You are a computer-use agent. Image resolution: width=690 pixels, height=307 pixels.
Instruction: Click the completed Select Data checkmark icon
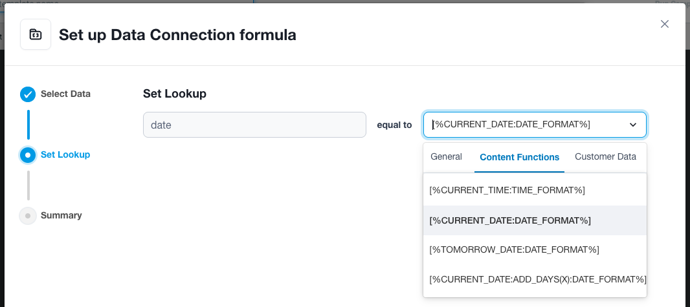tap(28, 94)
